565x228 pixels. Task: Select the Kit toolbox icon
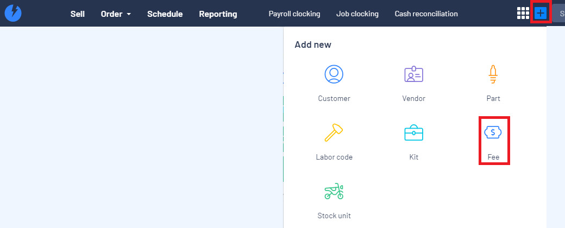(x=413, y=133)
